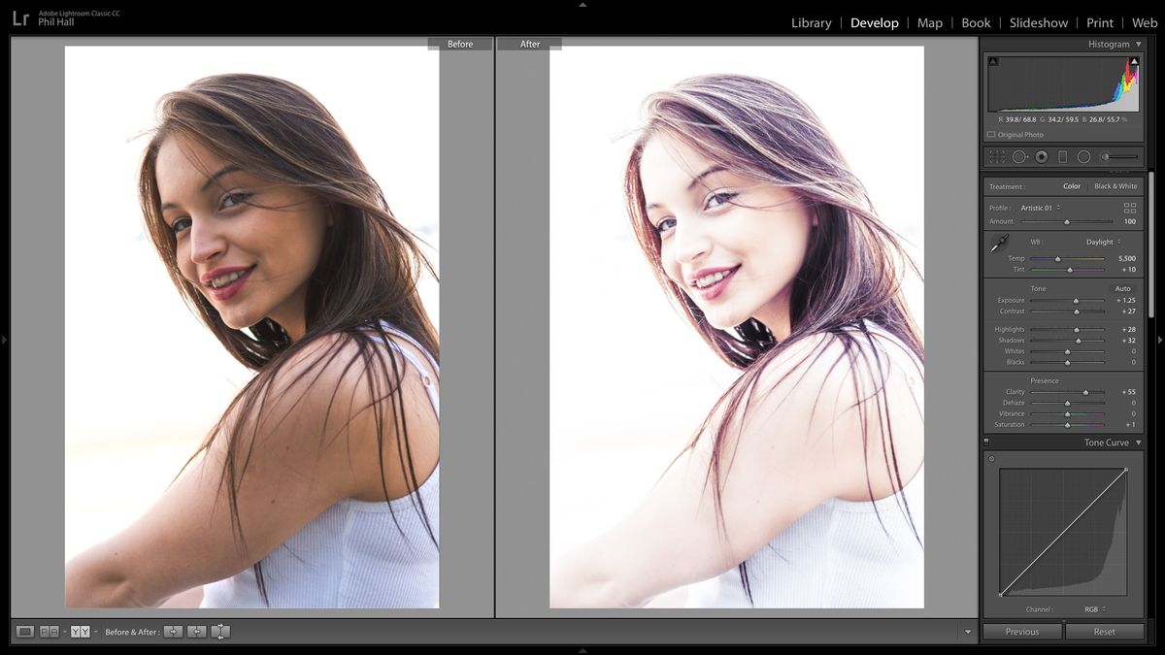This screenshot has width=1165, height=655.
Task: Click the swap Before and After arrow
Action: coord(220,631)
